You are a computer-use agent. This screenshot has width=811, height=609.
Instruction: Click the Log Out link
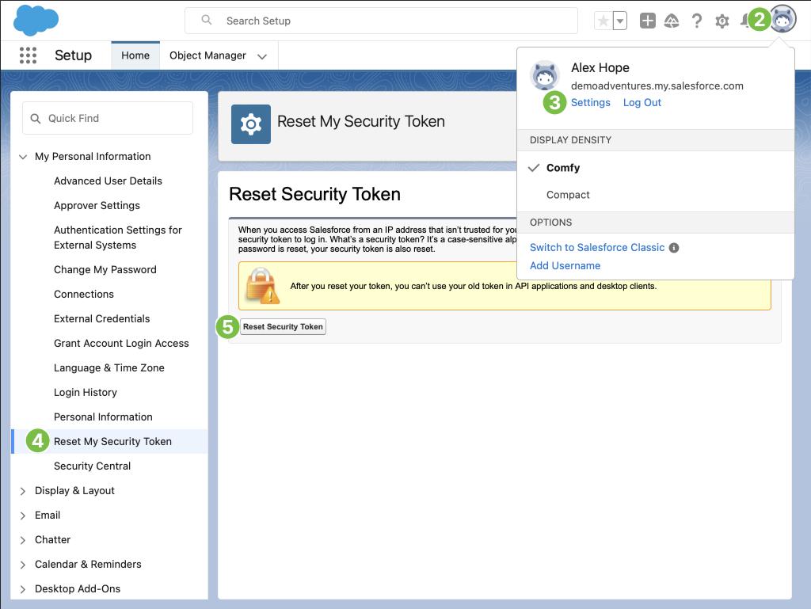click(x=642, y=103)
